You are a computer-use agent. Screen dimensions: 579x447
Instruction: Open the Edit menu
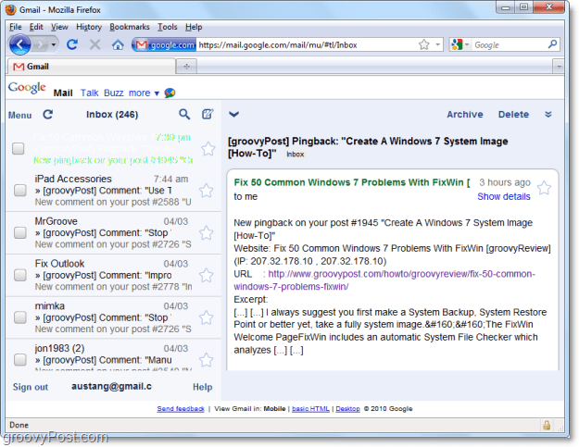click(36, 27)
